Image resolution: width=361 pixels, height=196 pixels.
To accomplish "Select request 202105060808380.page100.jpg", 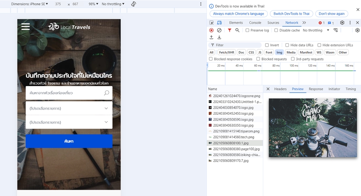I will click(235, 149).
